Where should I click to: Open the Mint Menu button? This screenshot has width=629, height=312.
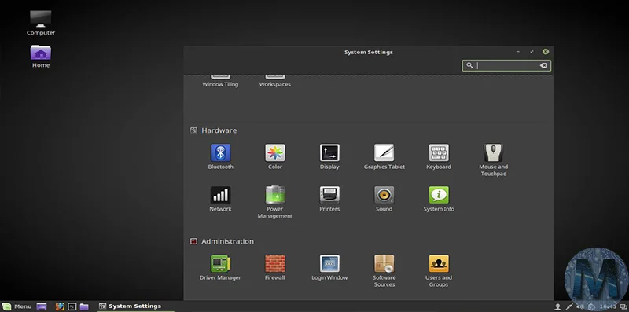click(17, 306)
